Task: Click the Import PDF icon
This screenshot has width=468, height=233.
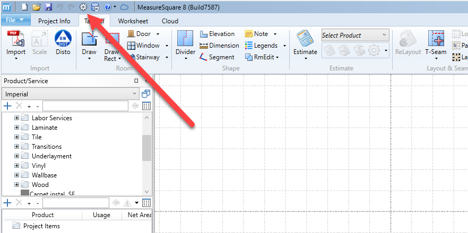Action: 16,39
